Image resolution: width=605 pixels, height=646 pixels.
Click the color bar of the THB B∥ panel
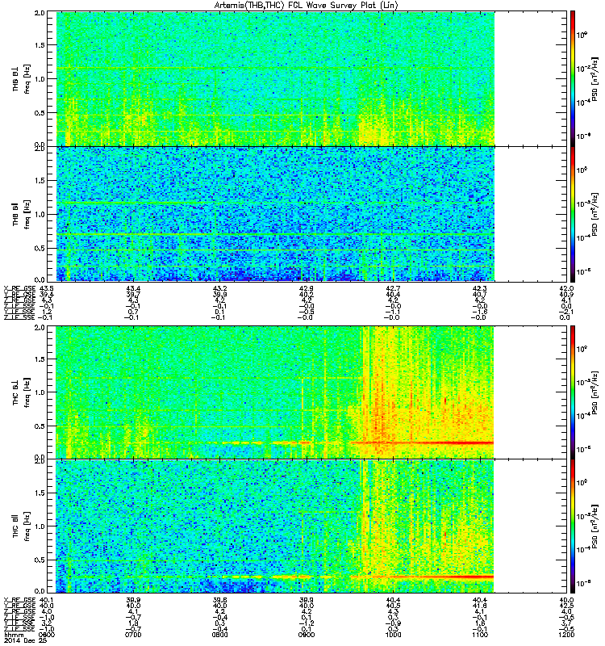pyautogui.click(x=573, y=214)
